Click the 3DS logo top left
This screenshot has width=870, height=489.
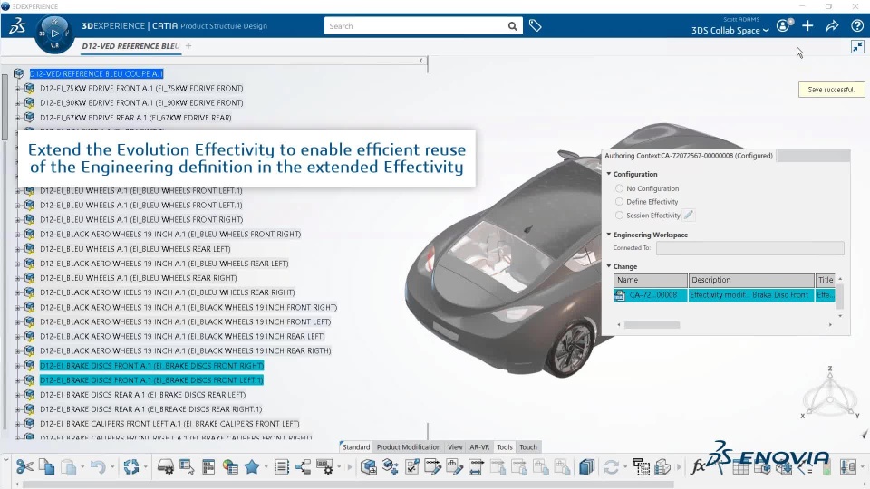[17, 25]
